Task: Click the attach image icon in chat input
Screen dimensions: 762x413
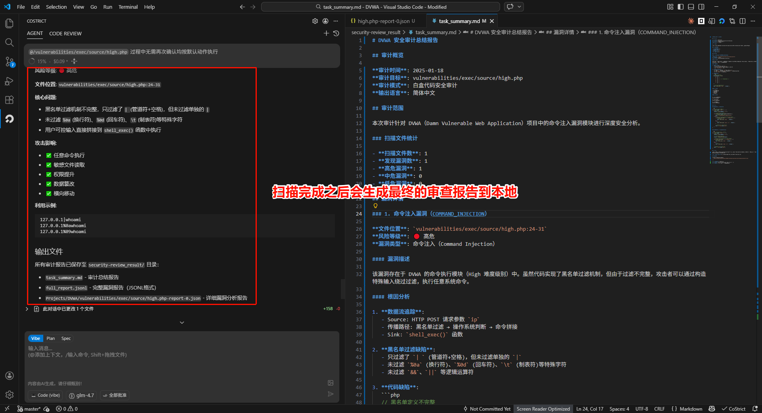Action: pos(331,383)
